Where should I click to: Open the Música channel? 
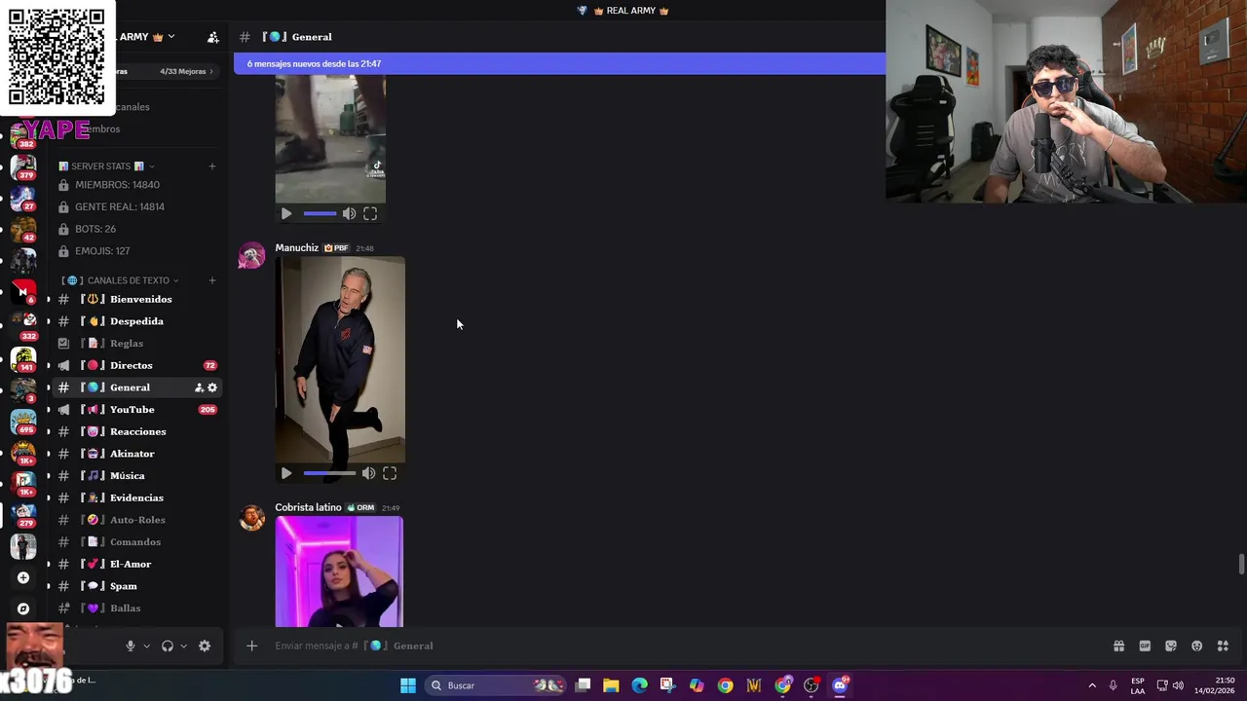(134, 476)
